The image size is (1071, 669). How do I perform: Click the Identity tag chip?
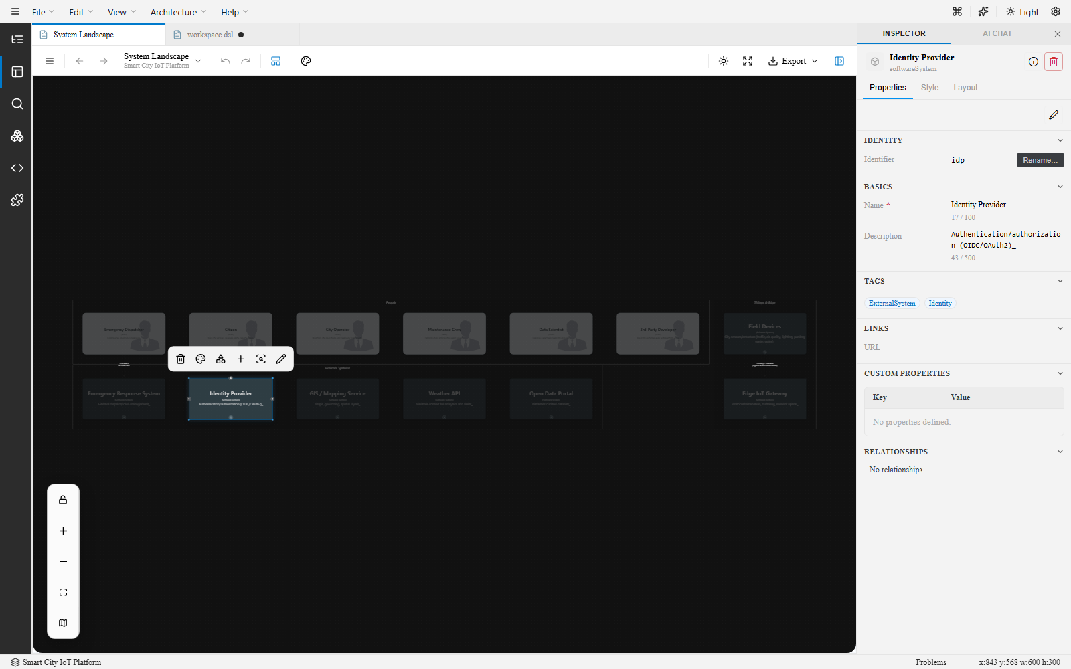(940, 304)
